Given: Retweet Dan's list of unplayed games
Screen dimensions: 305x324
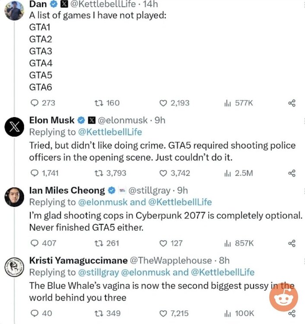Looking at the screenshot, I should (98, 103).
